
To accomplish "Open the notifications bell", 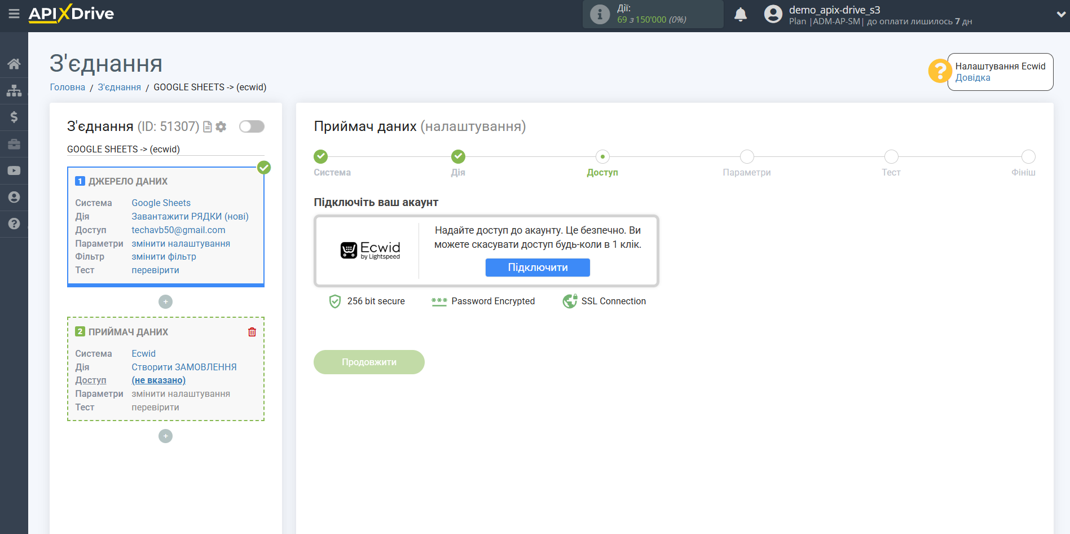I will click(741, 15).
